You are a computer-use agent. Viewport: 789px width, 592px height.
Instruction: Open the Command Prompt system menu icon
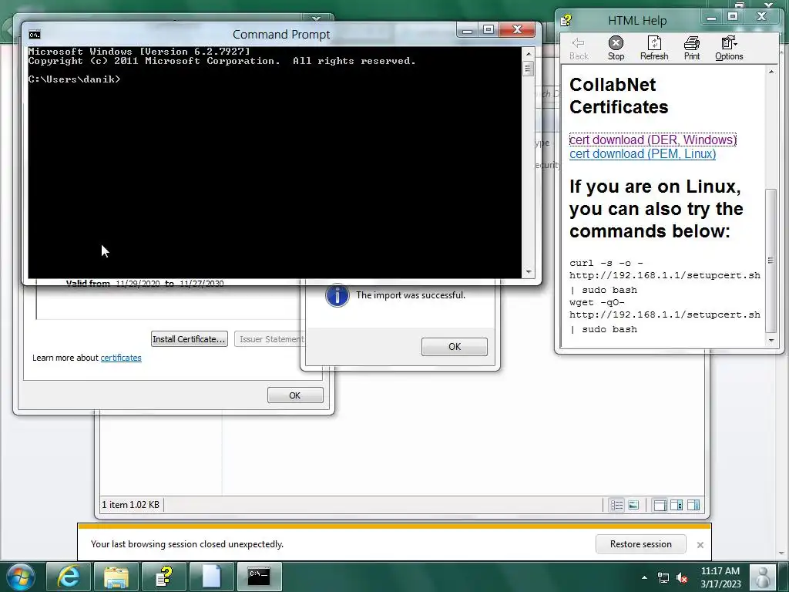tap(35, 34)
